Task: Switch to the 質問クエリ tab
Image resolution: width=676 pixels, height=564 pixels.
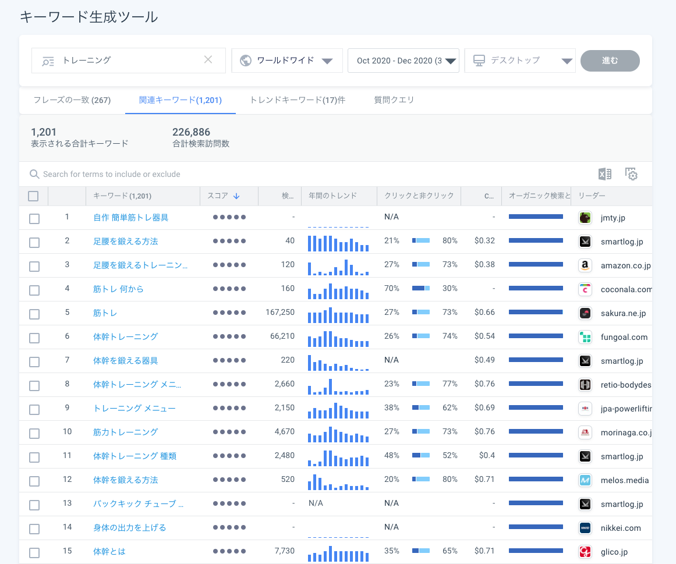Action: point(394,100)
